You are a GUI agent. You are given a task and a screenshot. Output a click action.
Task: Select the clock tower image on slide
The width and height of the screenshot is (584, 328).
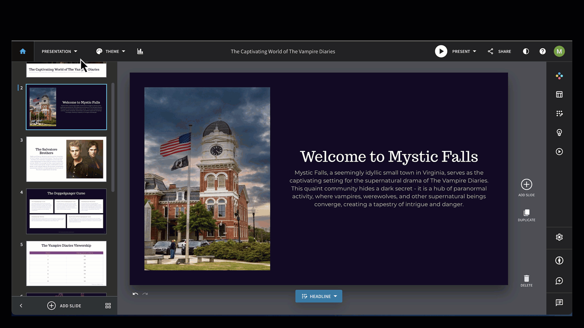(x=207, y=179)
